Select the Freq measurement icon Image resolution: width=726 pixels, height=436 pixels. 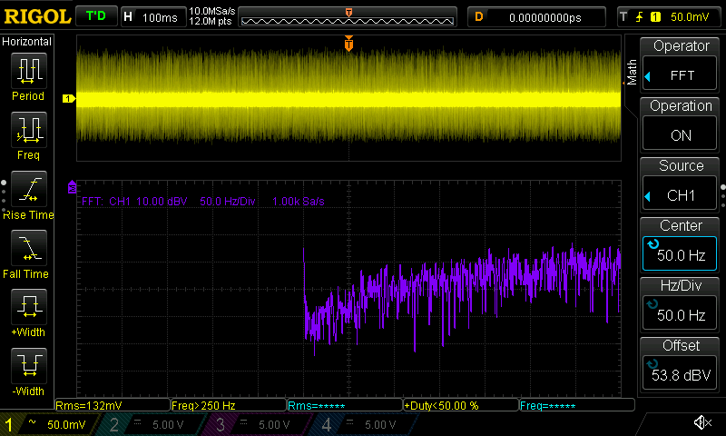[28, 130]
